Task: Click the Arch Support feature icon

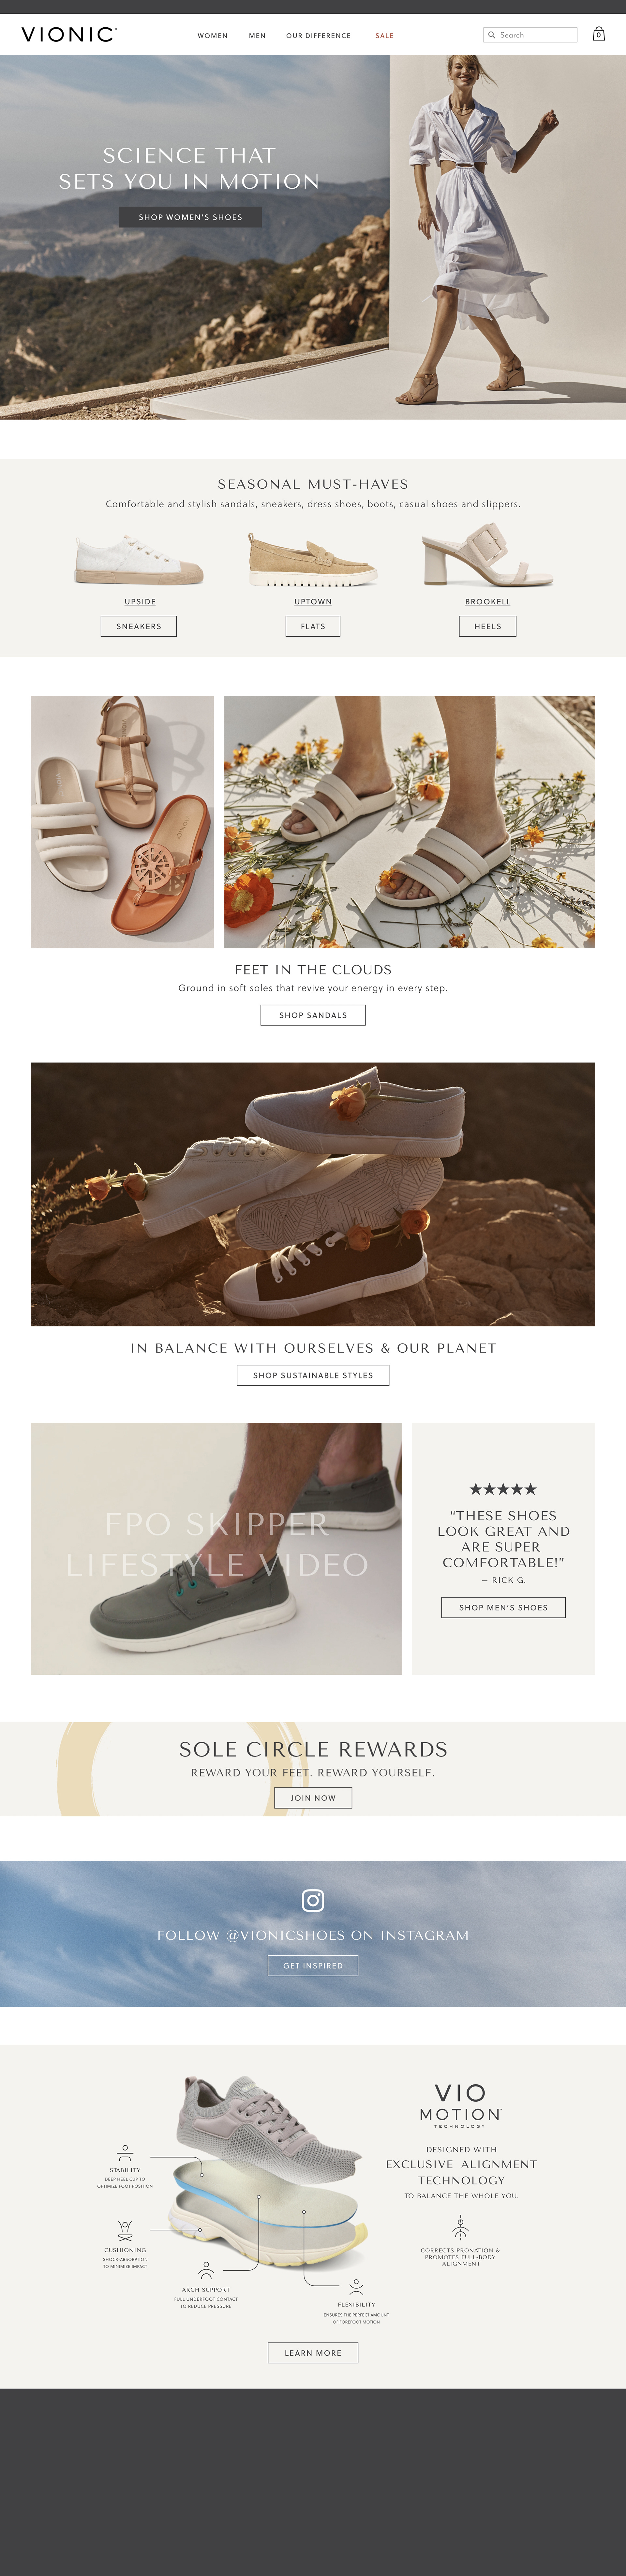Action: click(206, 2270)
